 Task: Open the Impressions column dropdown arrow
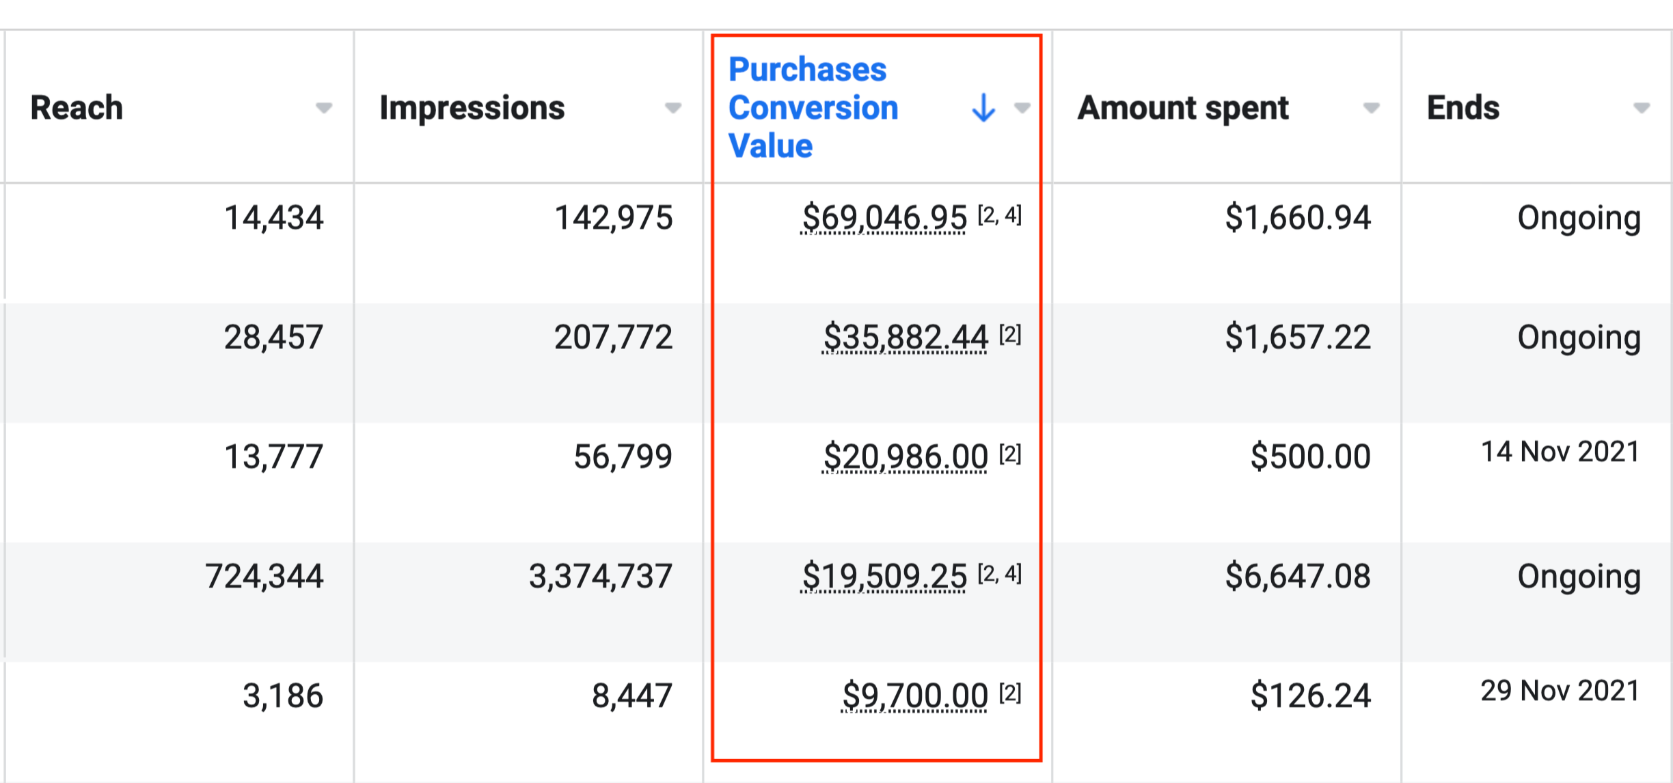click(673, 108)
